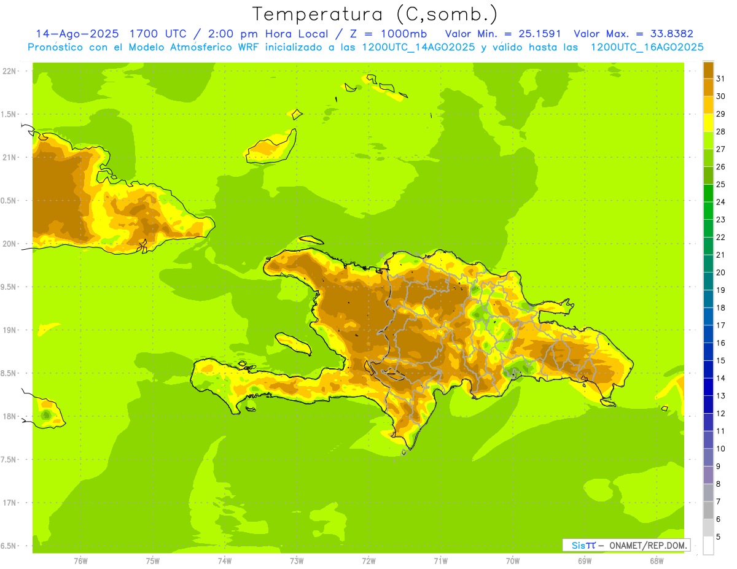Click the '8.5N' latitude axis label
The image size is (737, 569).
tap(9, 373)
